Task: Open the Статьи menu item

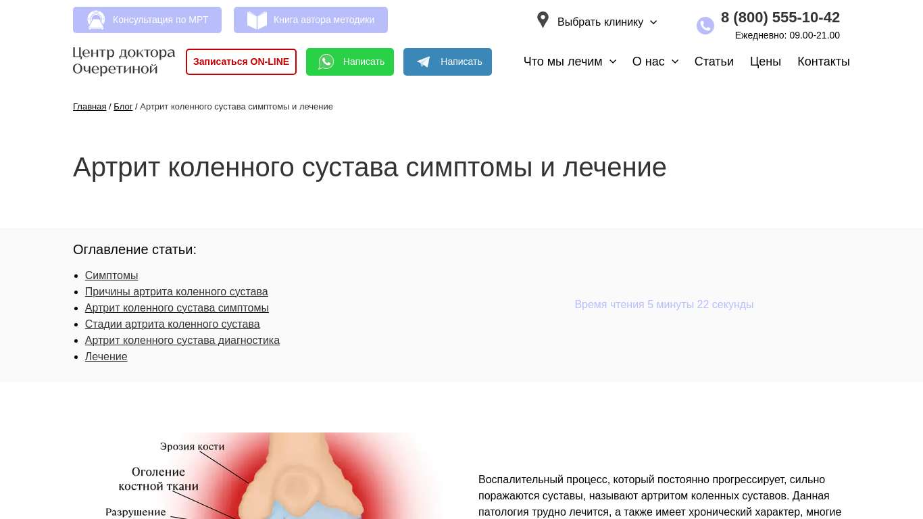Action: [x=714, y=61]
